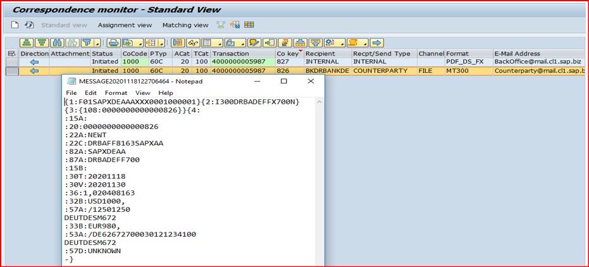Viewport: 589px width, 267px height.
Task: Click the gears settings icon in ALV toolbar
Action: coord(330,43)
